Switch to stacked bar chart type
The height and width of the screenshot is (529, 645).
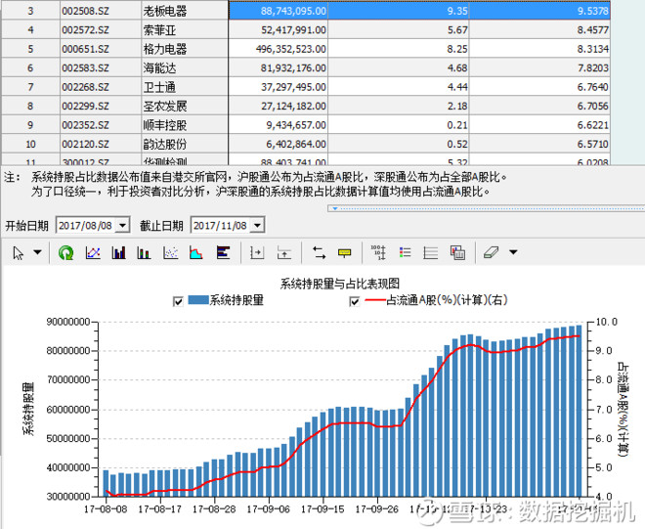pos(144,252)
